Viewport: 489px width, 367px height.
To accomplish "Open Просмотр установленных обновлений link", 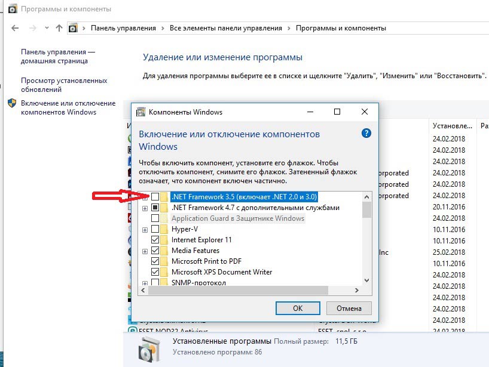I will (x=64, y=85).
